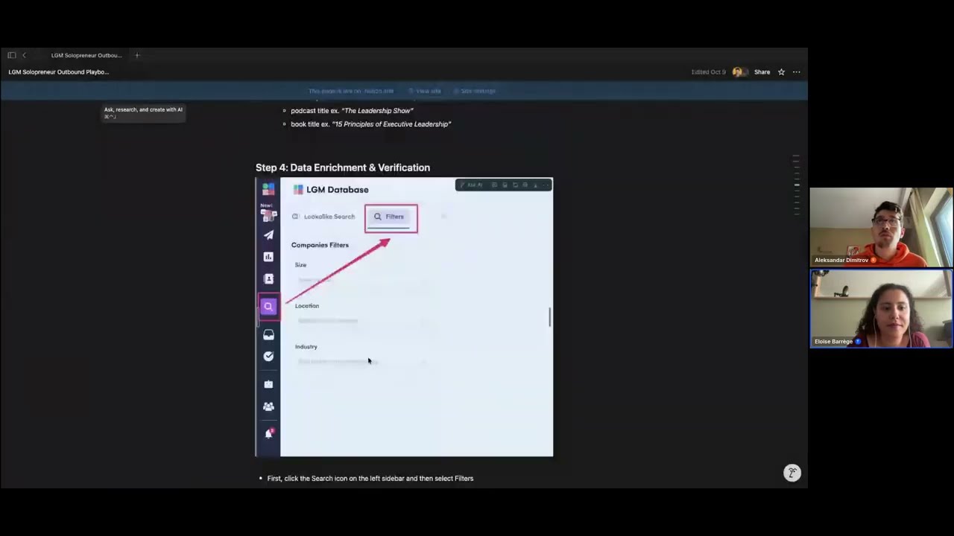Open the paper plane campaigns icon
Image resolution: width=954 pixels, height=536 pixels.
(268, 235)
